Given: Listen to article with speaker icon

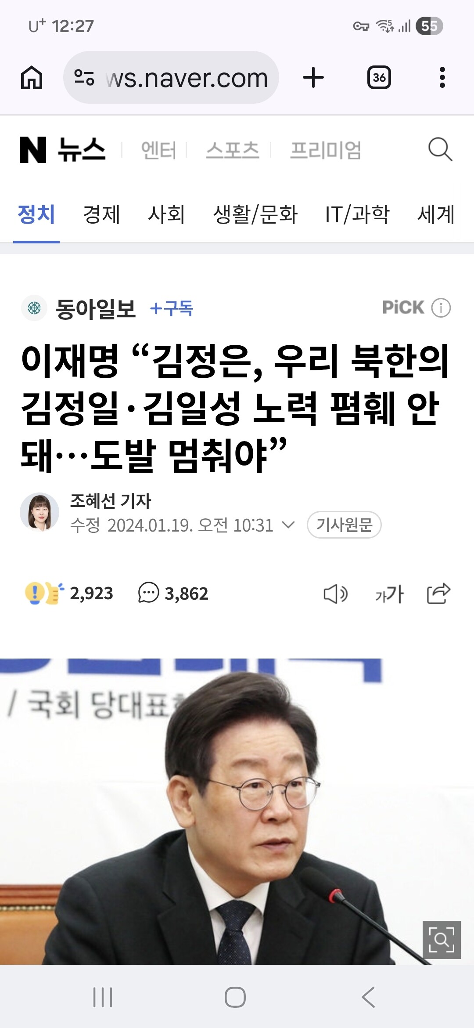Looking at the screenshot, I should (x=336, y=594).
